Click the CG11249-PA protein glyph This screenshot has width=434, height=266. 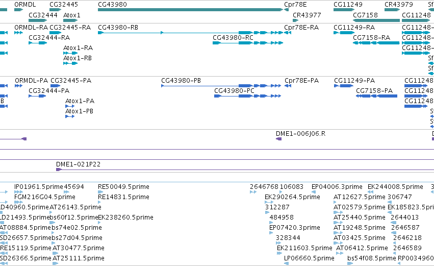[x=344, y=86]
